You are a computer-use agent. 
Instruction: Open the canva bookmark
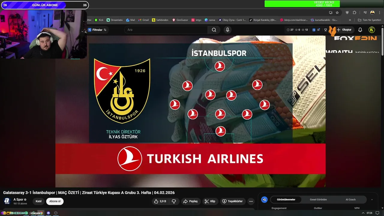pyautogui.click(x=210, y=20)
